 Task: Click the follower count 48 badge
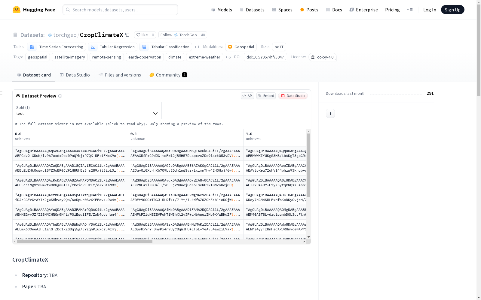point(203,35)
